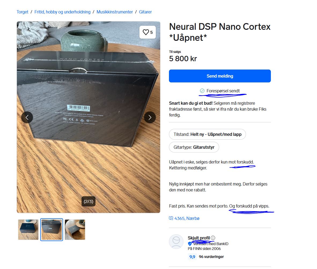Click the Gitartype: Gitarutstyr pill
317x269 pixels.
click(194, 147)
